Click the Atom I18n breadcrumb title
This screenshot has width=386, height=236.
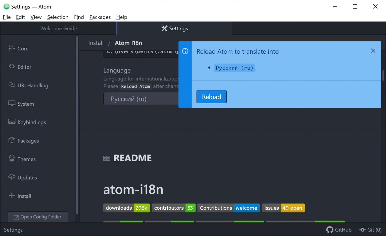click(x=128, y=43)
